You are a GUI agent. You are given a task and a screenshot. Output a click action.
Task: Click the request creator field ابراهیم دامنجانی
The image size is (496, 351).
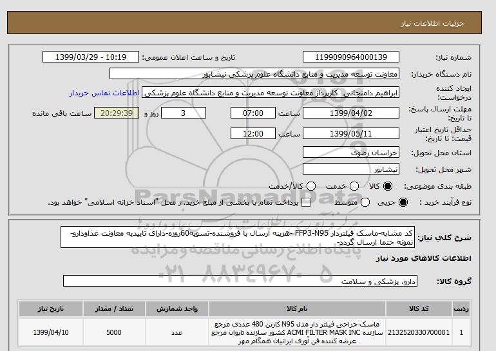click(271, 93)
